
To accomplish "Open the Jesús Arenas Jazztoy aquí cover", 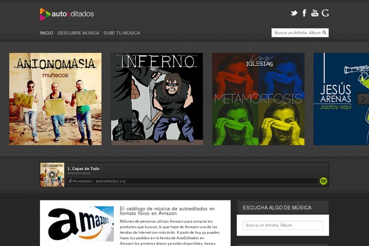I will [341, 99].
